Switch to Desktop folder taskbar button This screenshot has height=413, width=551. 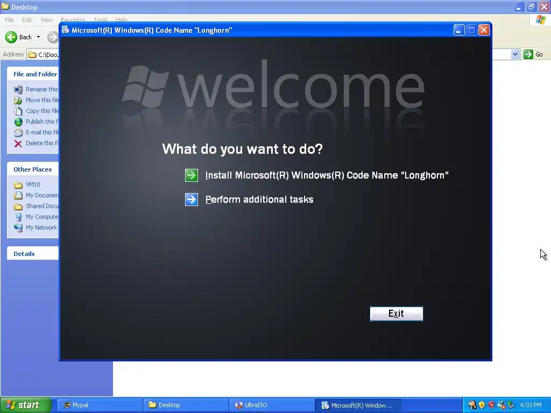pyautogui.click(x=186, y=405)
